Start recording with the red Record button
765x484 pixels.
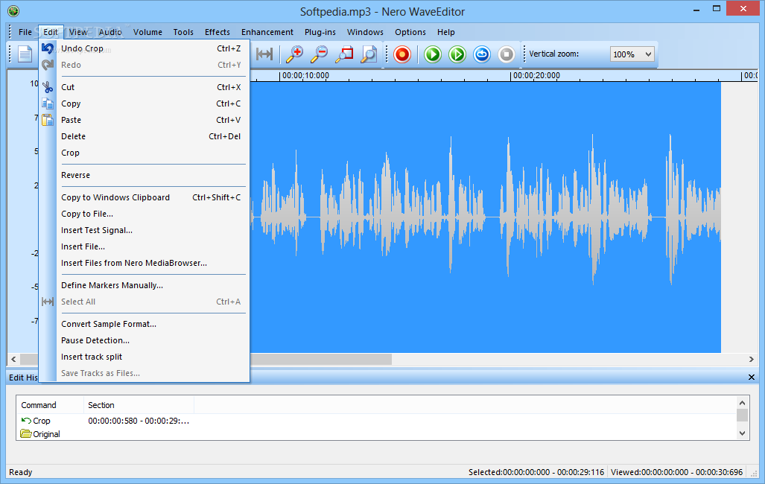pyautogui.click(x=402, y=54)
